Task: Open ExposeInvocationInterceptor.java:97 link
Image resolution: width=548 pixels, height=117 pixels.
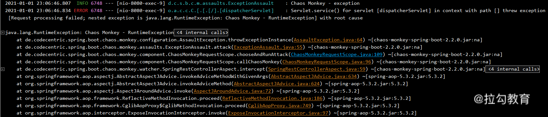Action: click(x=278, y=113)
